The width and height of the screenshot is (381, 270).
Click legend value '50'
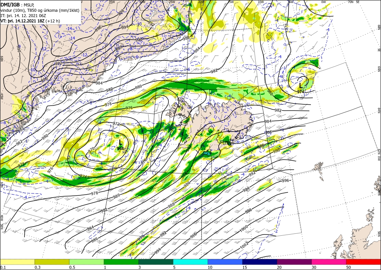click(348, 267)
